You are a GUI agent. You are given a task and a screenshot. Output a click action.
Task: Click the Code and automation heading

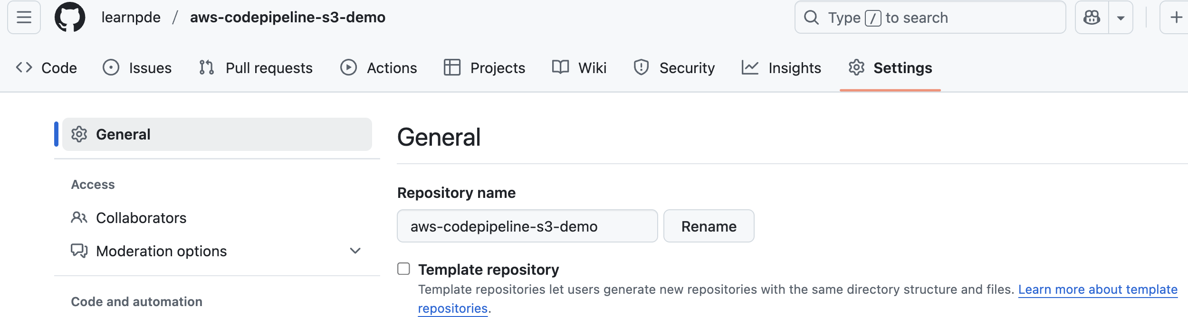coord(137,302)
